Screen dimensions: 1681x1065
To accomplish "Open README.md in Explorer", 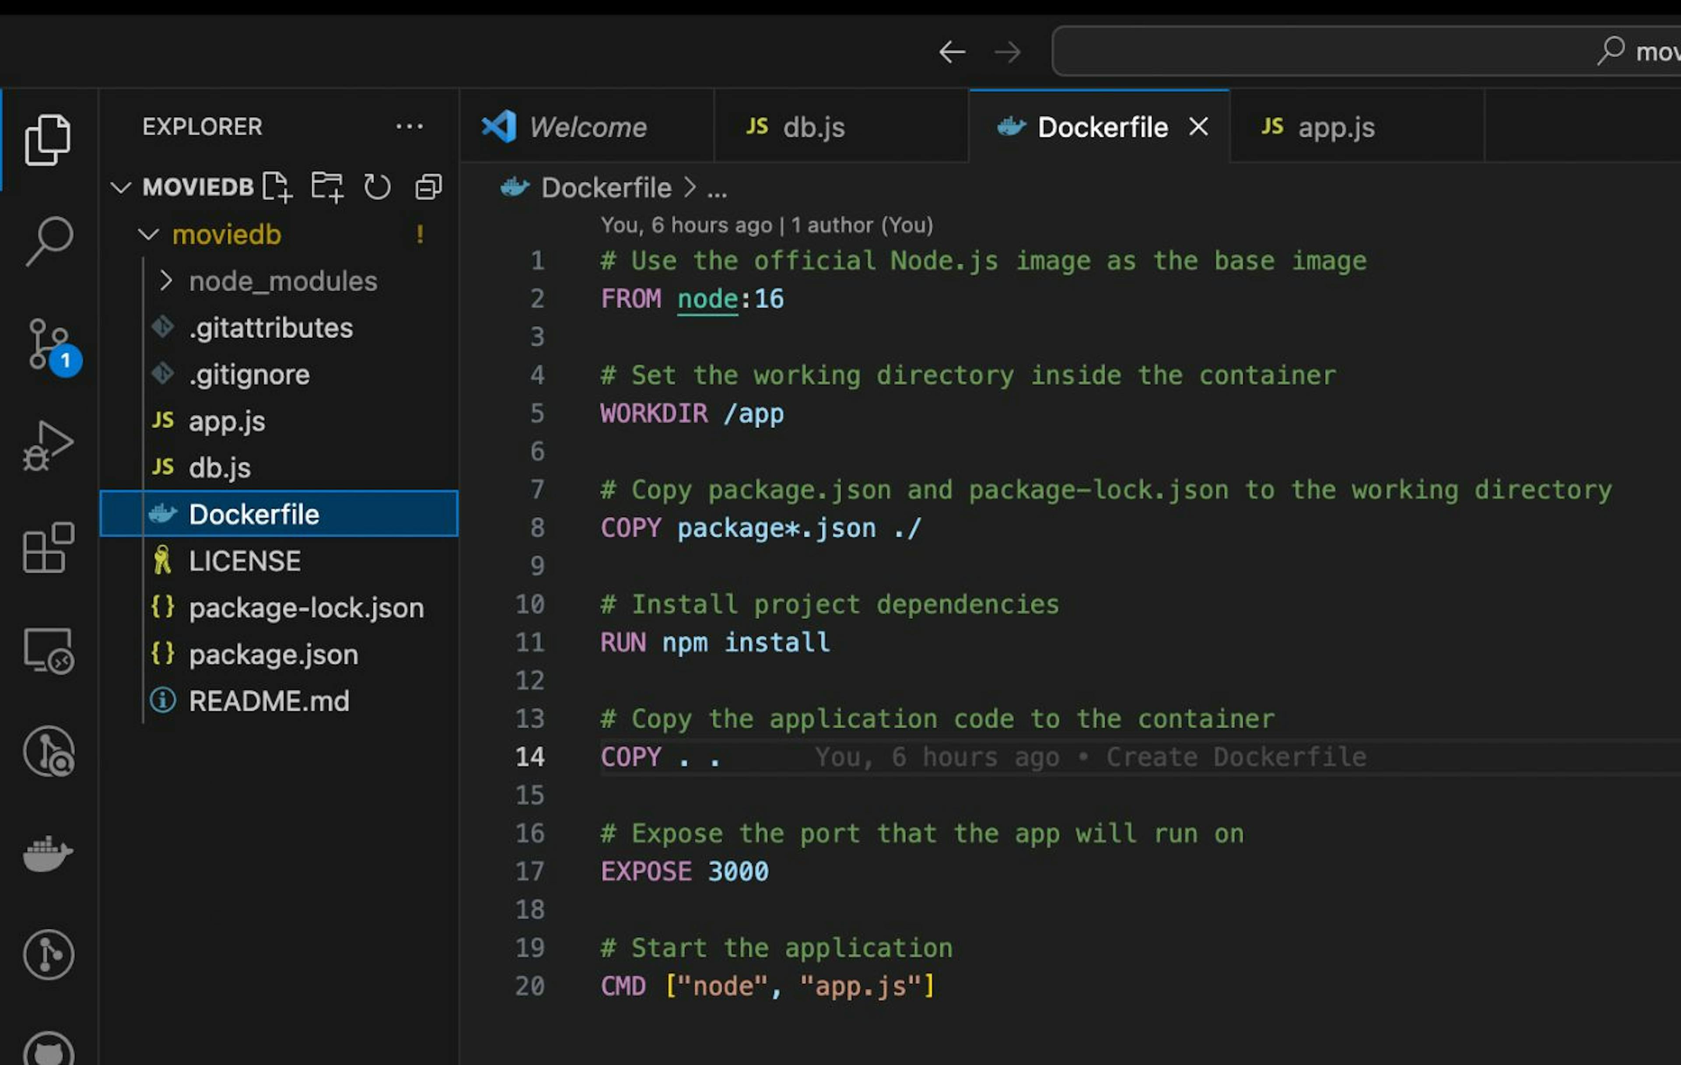I will [279, 701].
